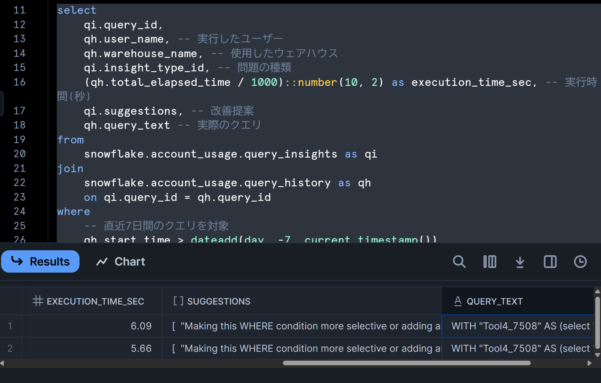Open the query history clock icon

[580, 262]
